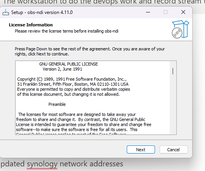Image resolution: width=205 pixels, height=171 pixels.
Task: Click the "Preamble" heading in license text
Action: (57, 104)
